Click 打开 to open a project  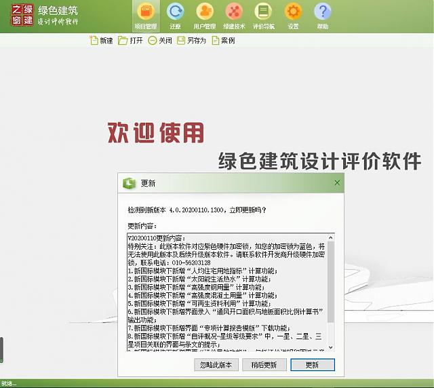(130, 41)
